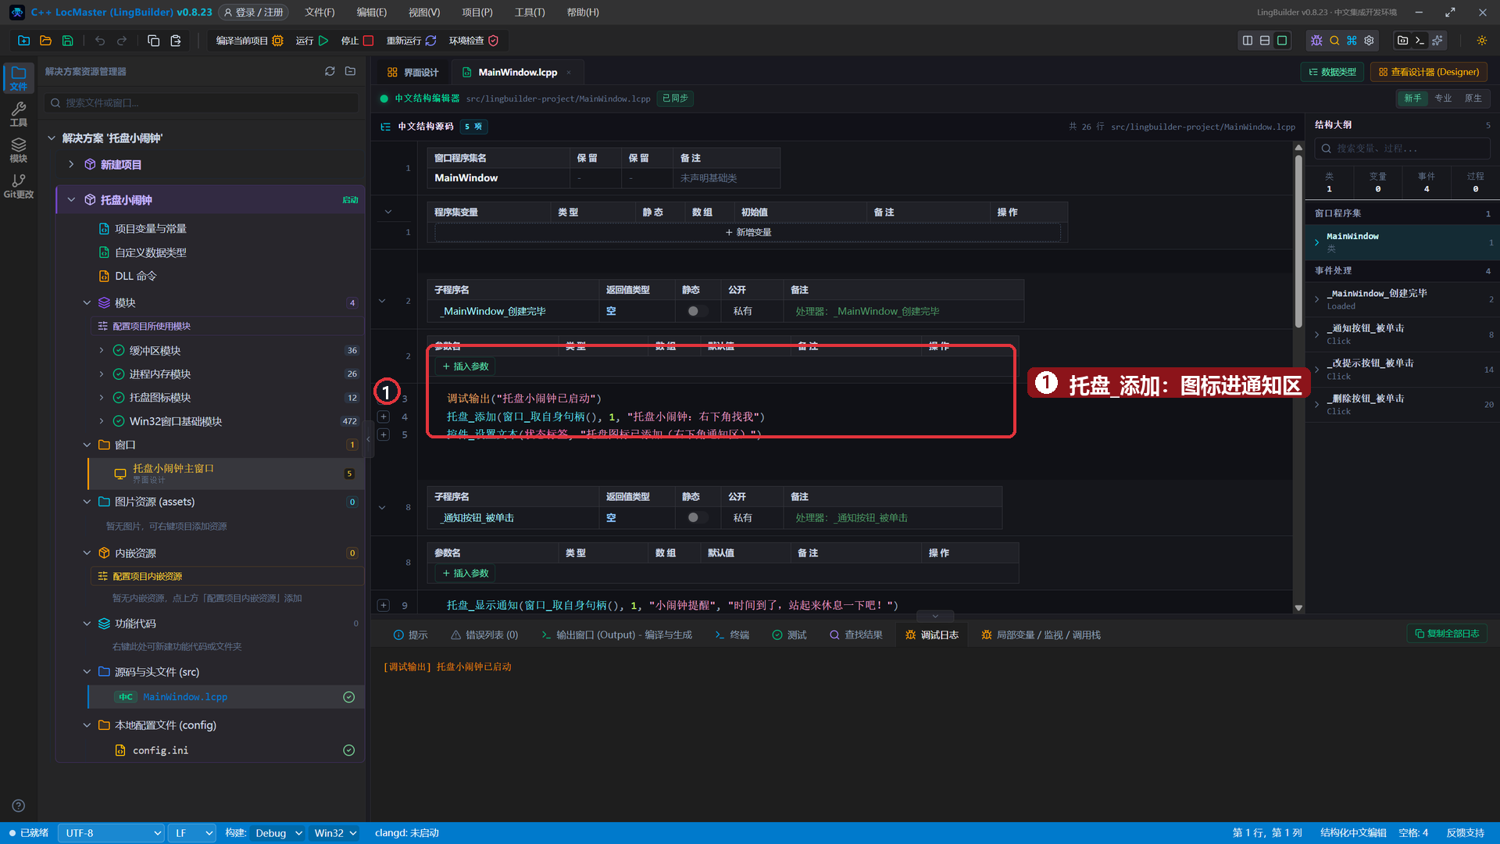Click the yellow search magnifier toolbar icon
The width and height of the screenshot is (1500, 844).
click(x=1334, y=41)
